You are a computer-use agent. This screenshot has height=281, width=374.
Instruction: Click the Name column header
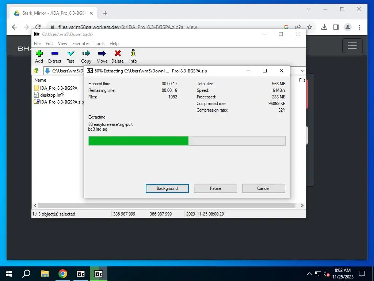pos(40,80)
